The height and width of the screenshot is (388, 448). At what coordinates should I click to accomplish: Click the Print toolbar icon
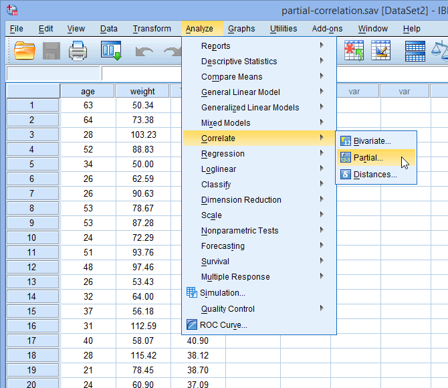pos(78,51)
